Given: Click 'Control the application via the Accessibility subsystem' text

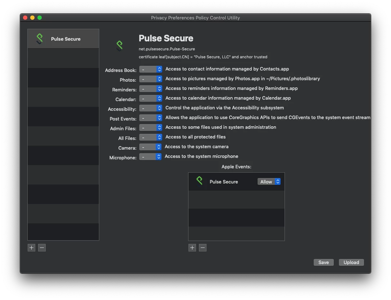Looking at the screenshot, I should point(225,108).
